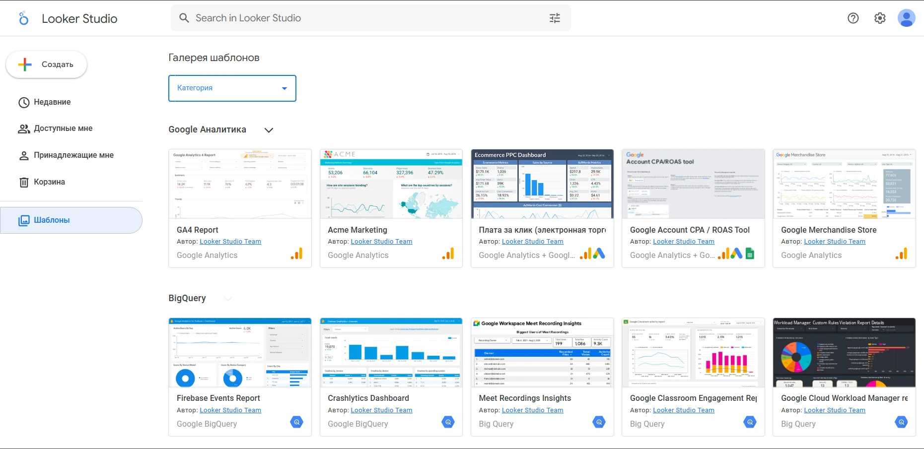Screen dimensions: 924x449
Task: Open the Account CPA/ROAS tool thumbnail
Action: (x=693, y=184)
